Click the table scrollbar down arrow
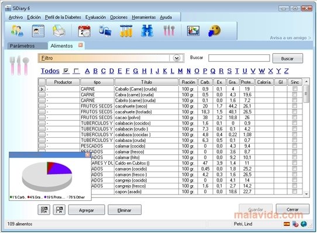The height and width of the screenshot is (233, 317). (x=306, y=194)
